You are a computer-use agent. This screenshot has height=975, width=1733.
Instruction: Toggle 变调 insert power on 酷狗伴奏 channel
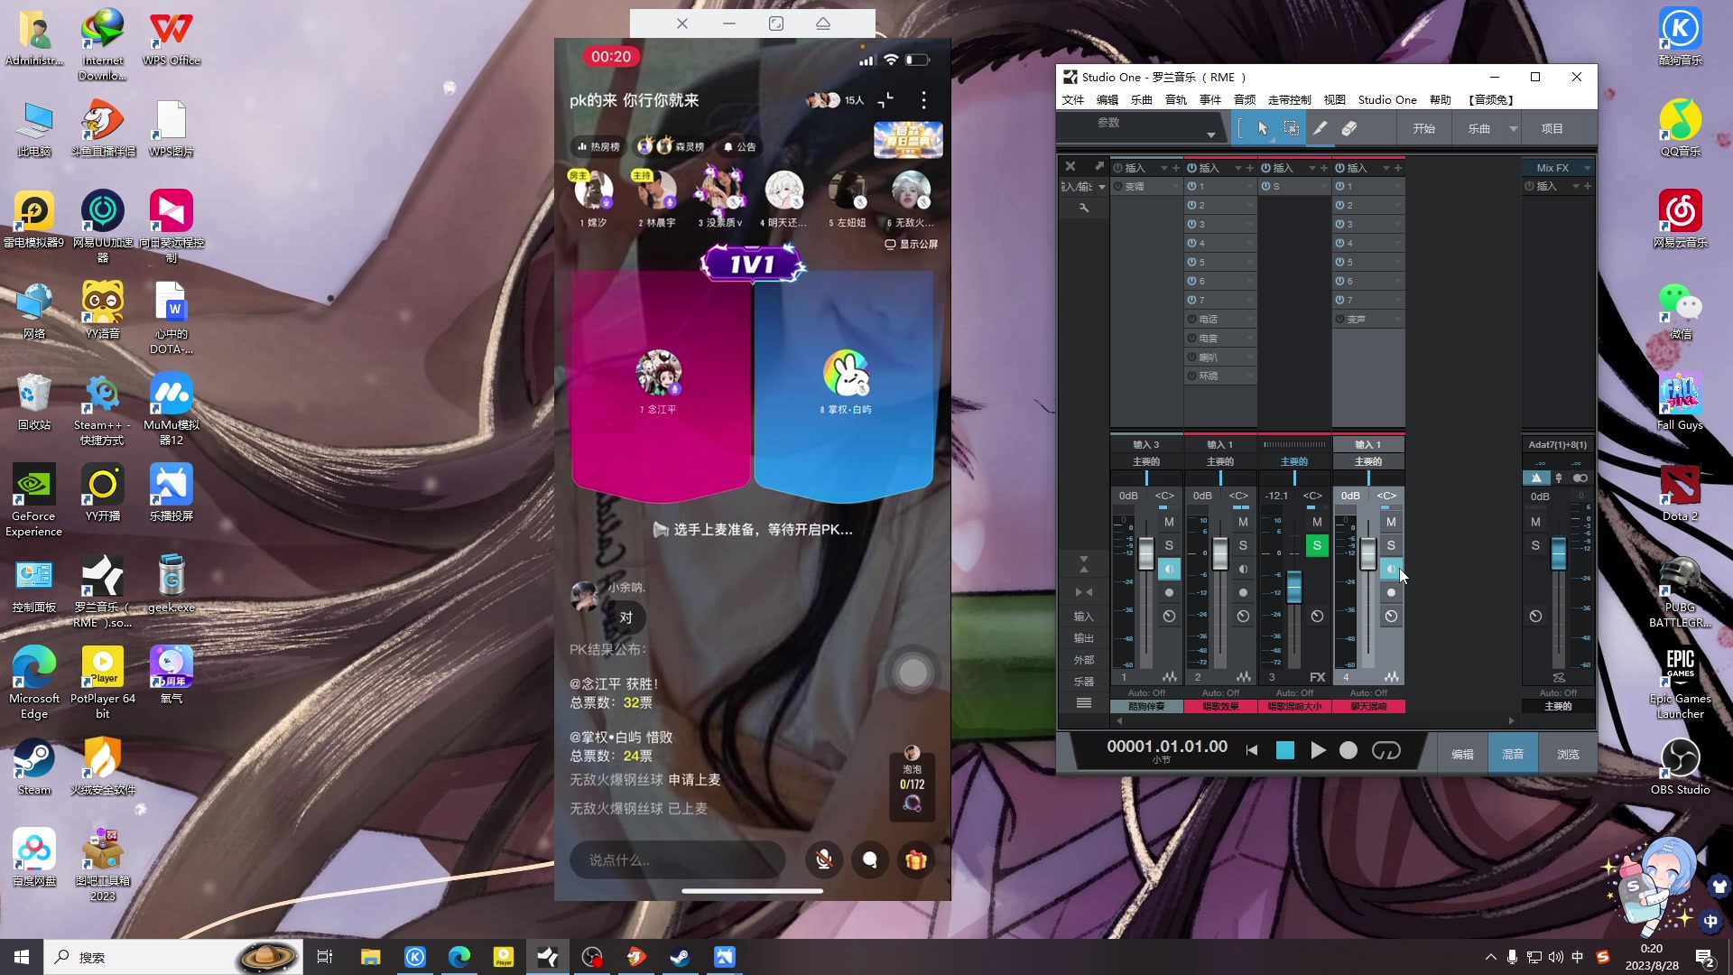point(1118,186)
